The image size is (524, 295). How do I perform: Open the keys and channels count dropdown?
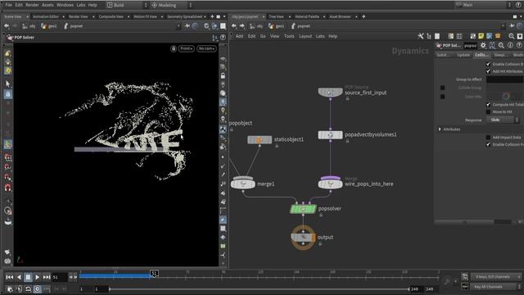pos(496,277)
